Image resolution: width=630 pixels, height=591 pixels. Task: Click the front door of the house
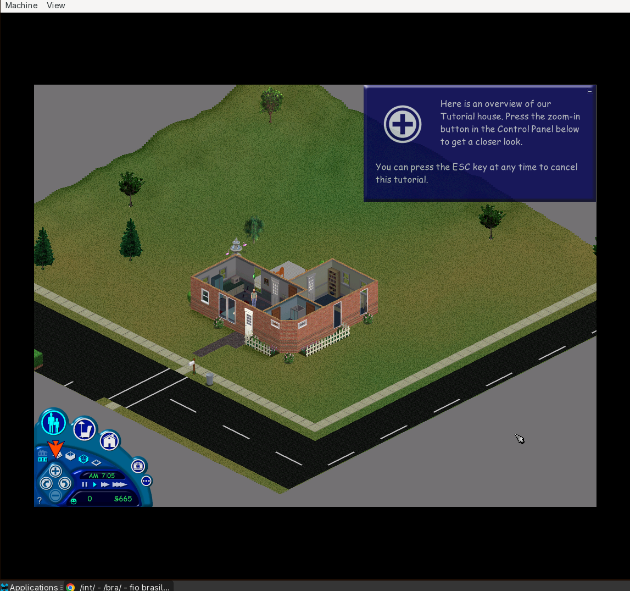pyautogui.click(x=249, y=322)
